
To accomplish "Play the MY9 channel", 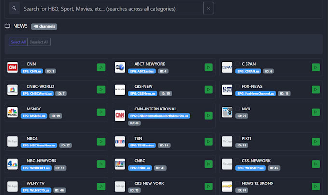I will click(315, 112).
